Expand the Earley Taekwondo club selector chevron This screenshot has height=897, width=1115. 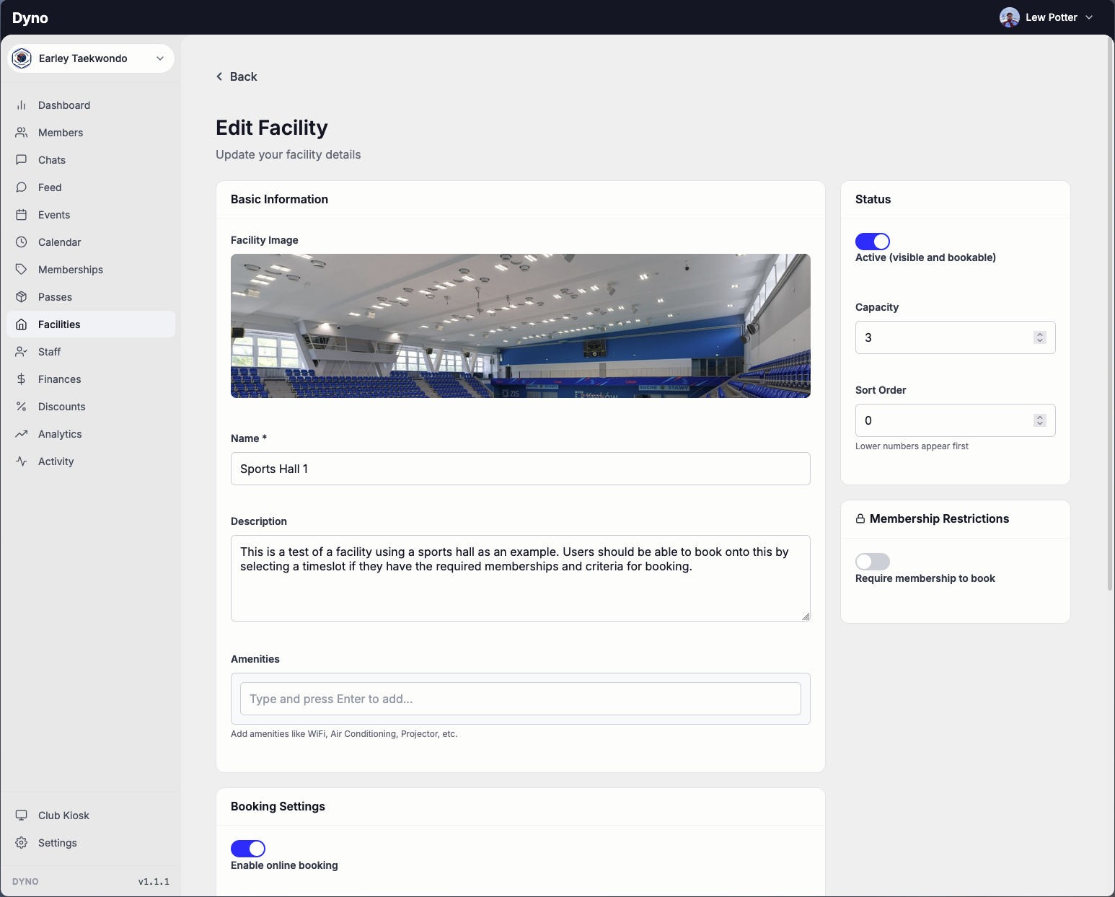(160, 58)
